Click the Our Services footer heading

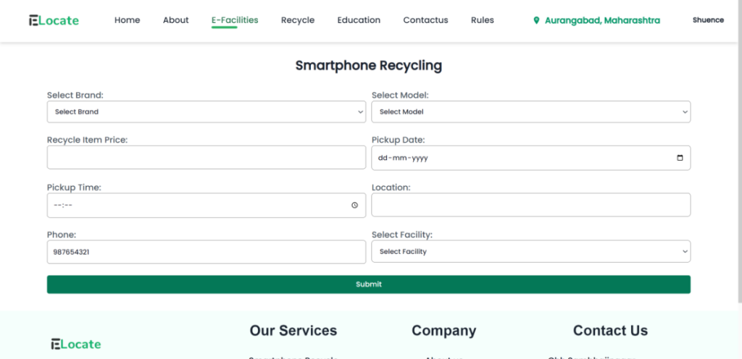coord(293,331)
